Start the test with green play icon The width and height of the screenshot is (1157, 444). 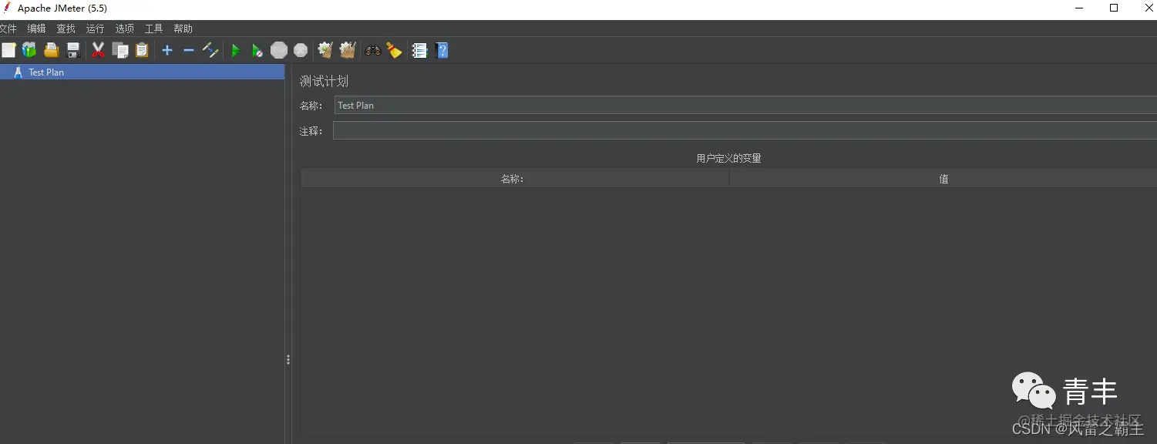(236, 50)
